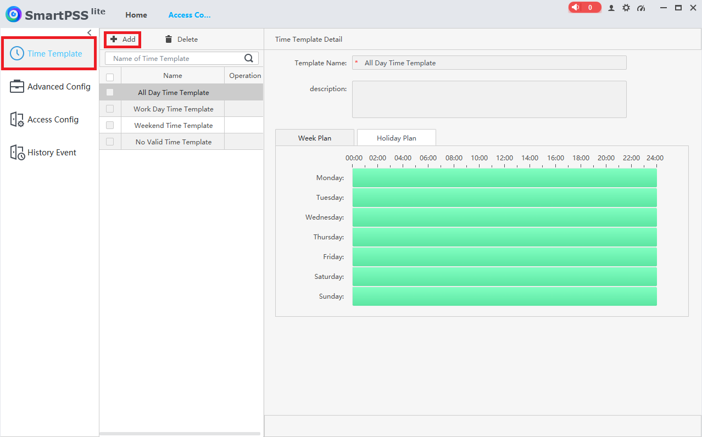Collapse the left sidebar with chevron
Viewport: 702px width, 437px height.
[90, 33]
